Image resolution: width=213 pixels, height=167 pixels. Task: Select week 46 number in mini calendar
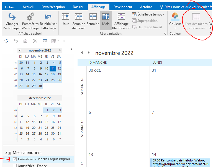(16, 69)
